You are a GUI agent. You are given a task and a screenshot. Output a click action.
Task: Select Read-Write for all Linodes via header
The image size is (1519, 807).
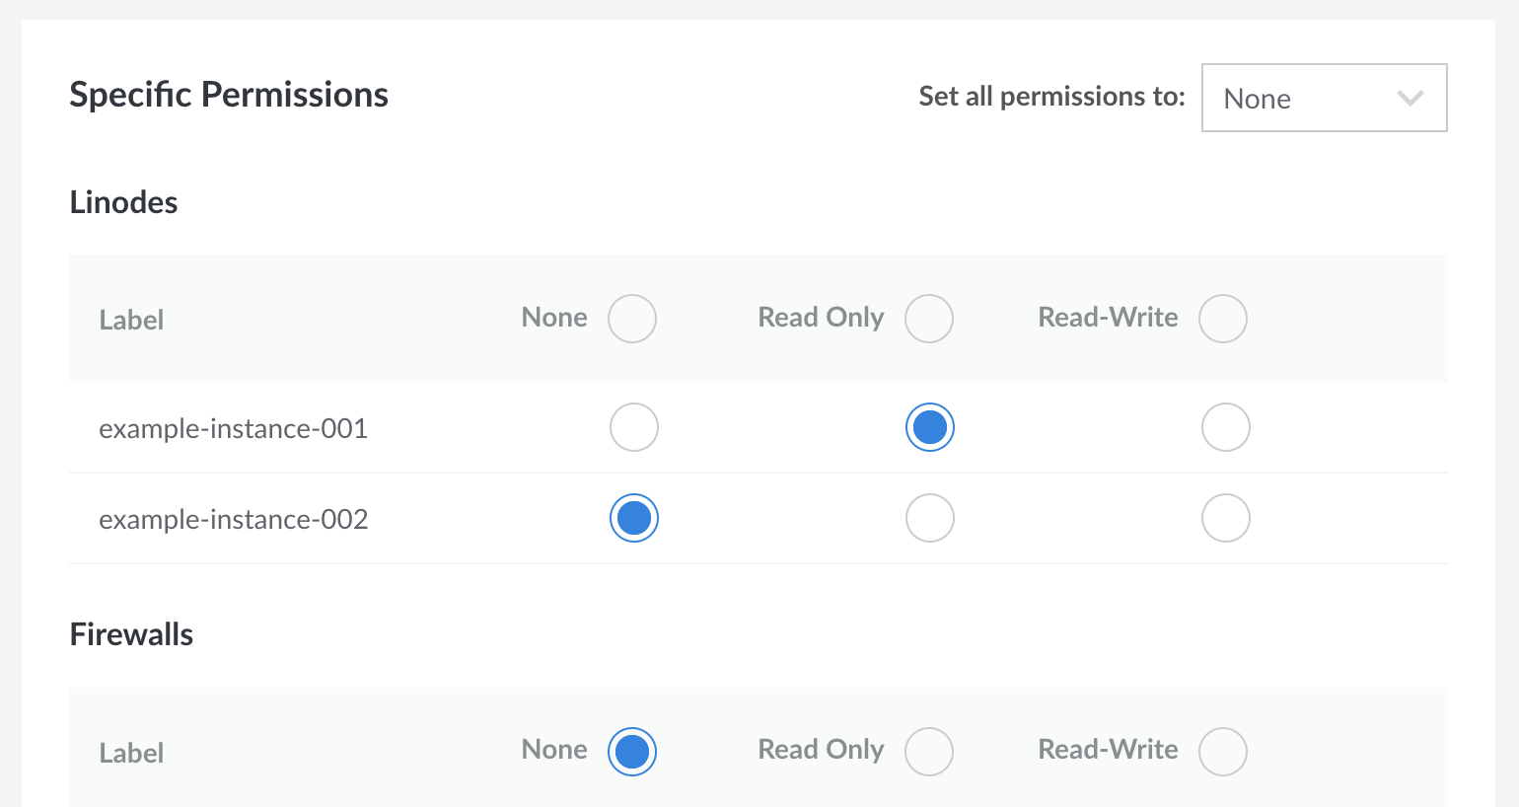(1223, 318)
